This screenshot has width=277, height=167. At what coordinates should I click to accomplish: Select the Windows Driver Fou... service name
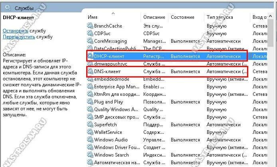tap(117, 147)
